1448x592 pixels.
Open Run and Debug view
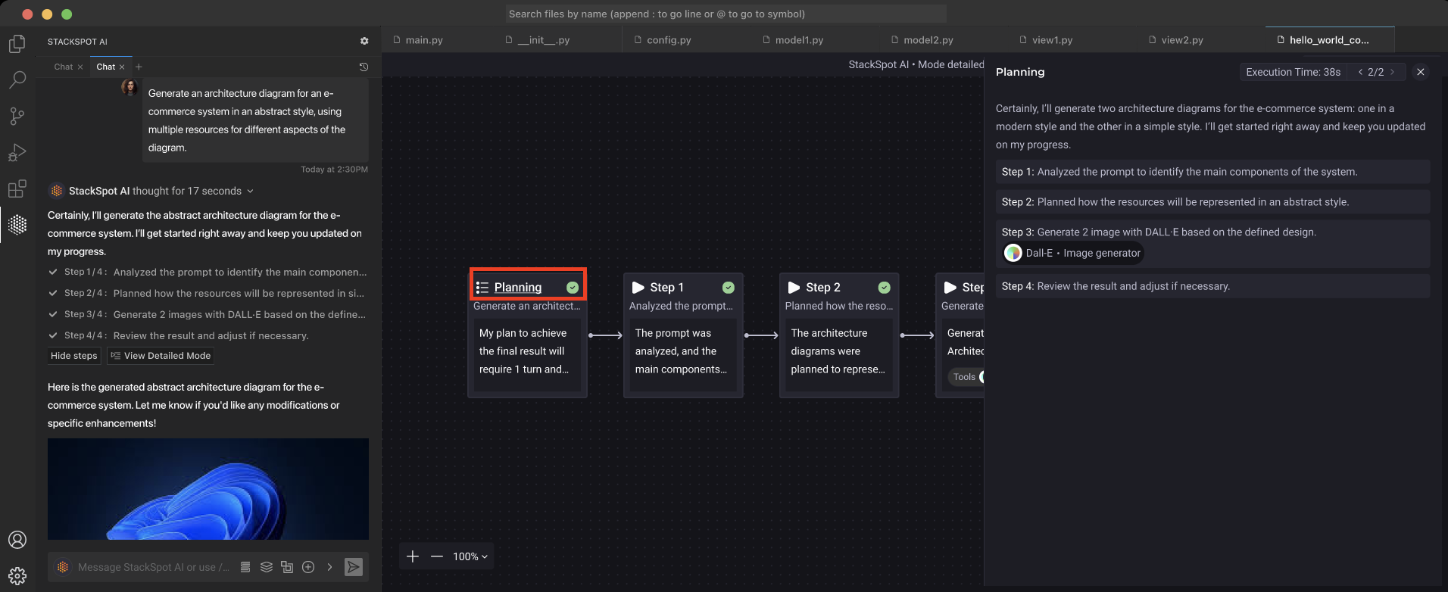pyautogui.click(x=17, y=152)
